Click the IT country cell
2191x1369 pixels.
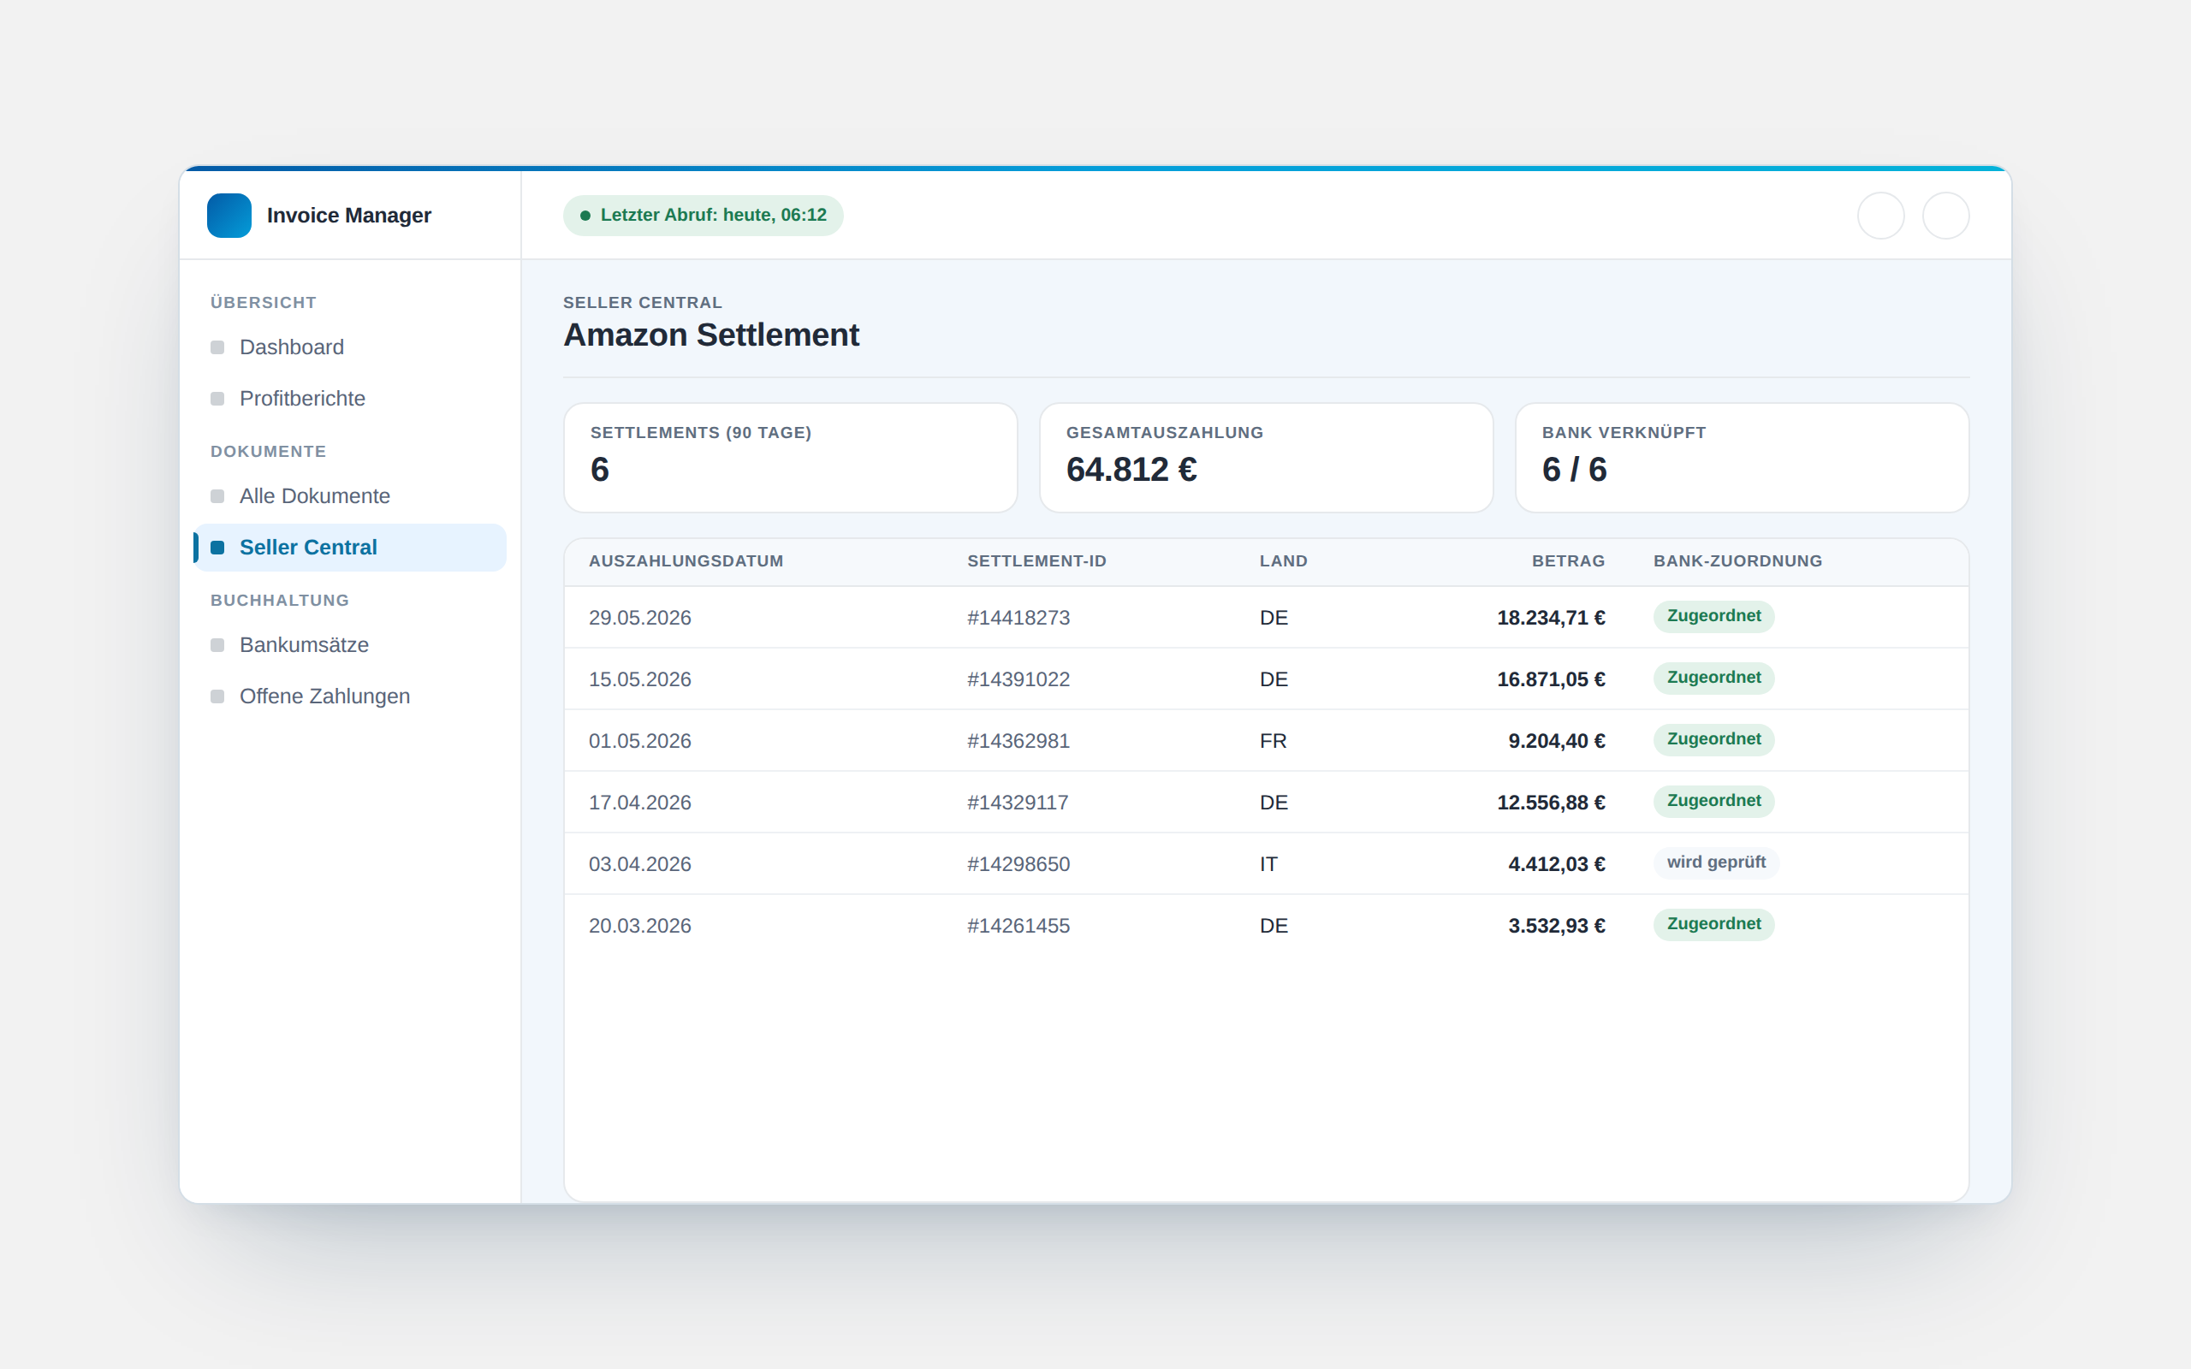[x=1268, y=864]
